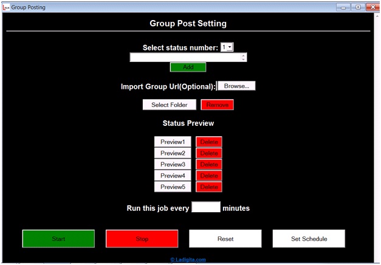Click the down arrow in status text box

(244, 60)
